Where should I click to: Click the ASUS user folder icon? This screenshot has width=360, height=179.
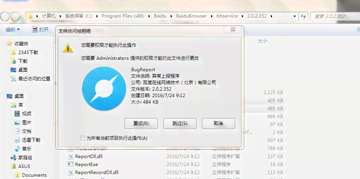tap(13, 166)
